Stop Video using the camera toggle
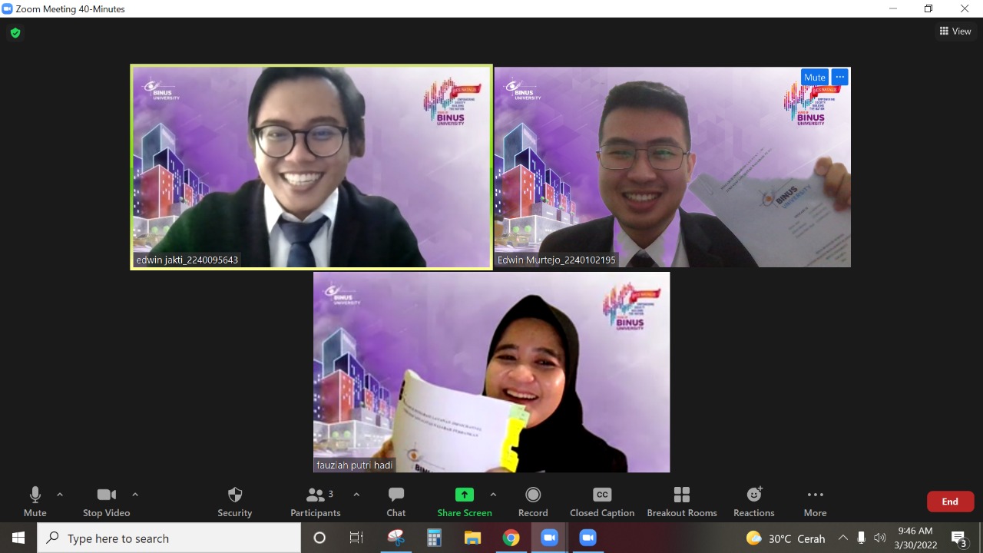This screenshot has width=983, height=553. [x=106, y=501]
